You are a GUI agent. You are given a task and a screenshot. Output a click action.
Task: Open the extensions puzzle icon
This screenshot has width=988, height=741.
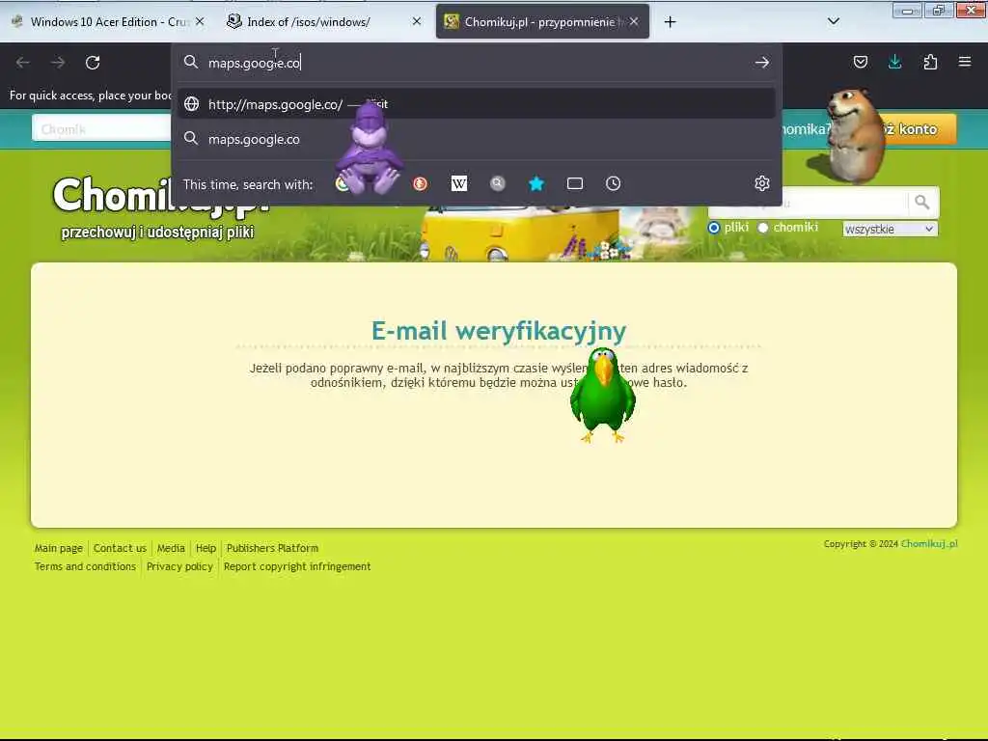click(930, 62)
